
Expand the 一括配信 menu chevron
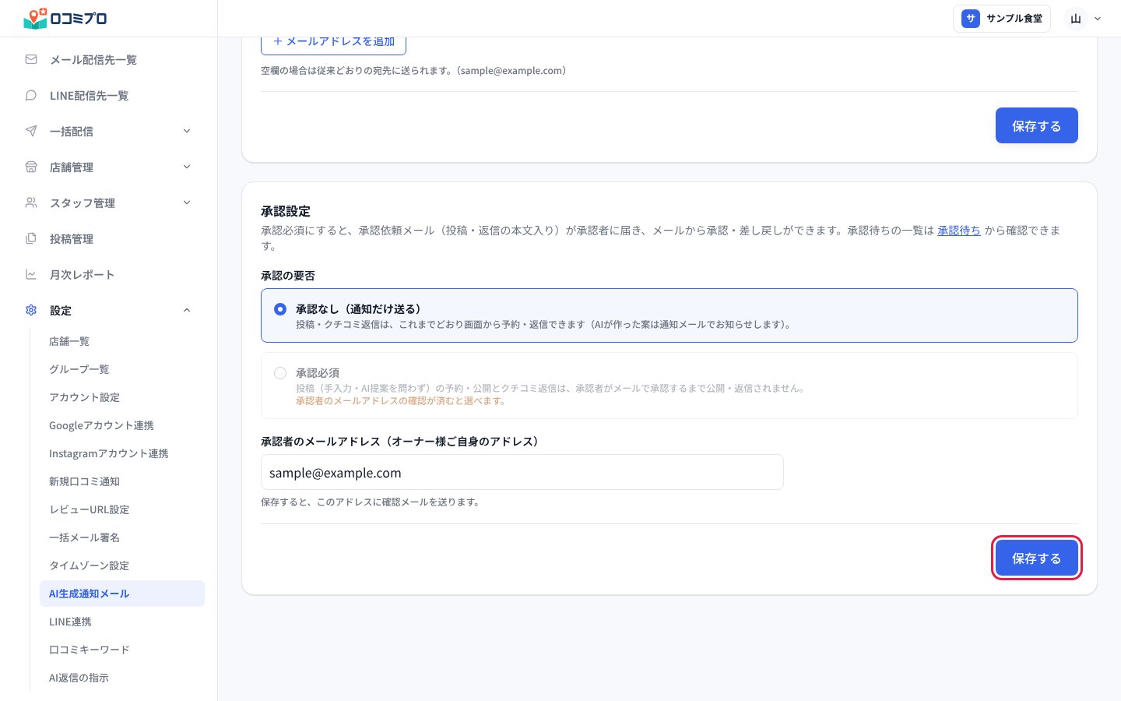click(x=187, y=131)
